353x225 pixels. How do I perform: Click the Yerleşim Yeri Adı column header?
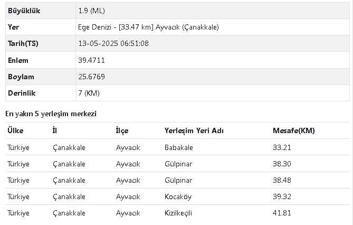[x=194, y=130]
